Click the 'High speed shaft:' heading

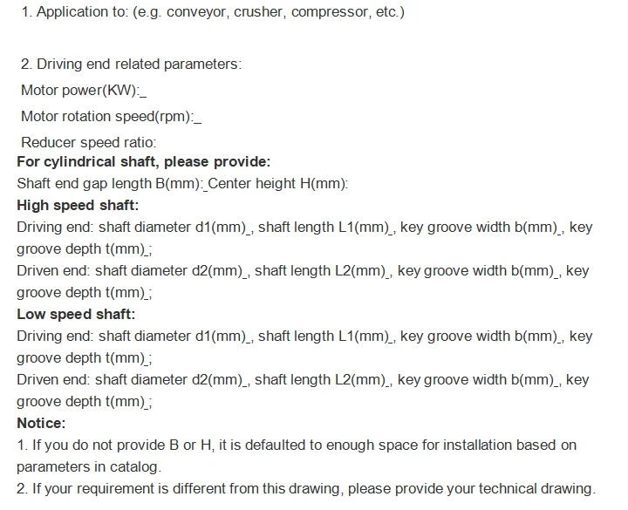[x=78, y=206]
